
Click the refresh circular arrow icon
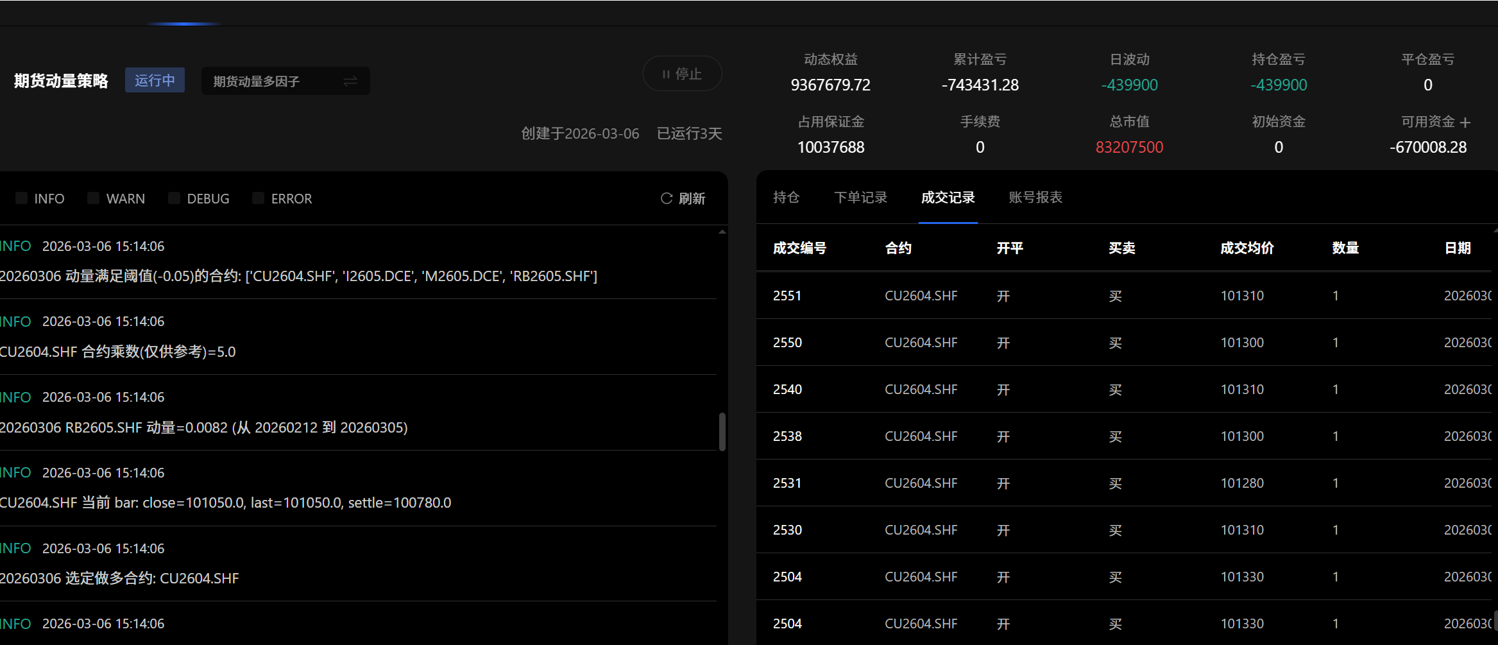click(x=667, y=198)
